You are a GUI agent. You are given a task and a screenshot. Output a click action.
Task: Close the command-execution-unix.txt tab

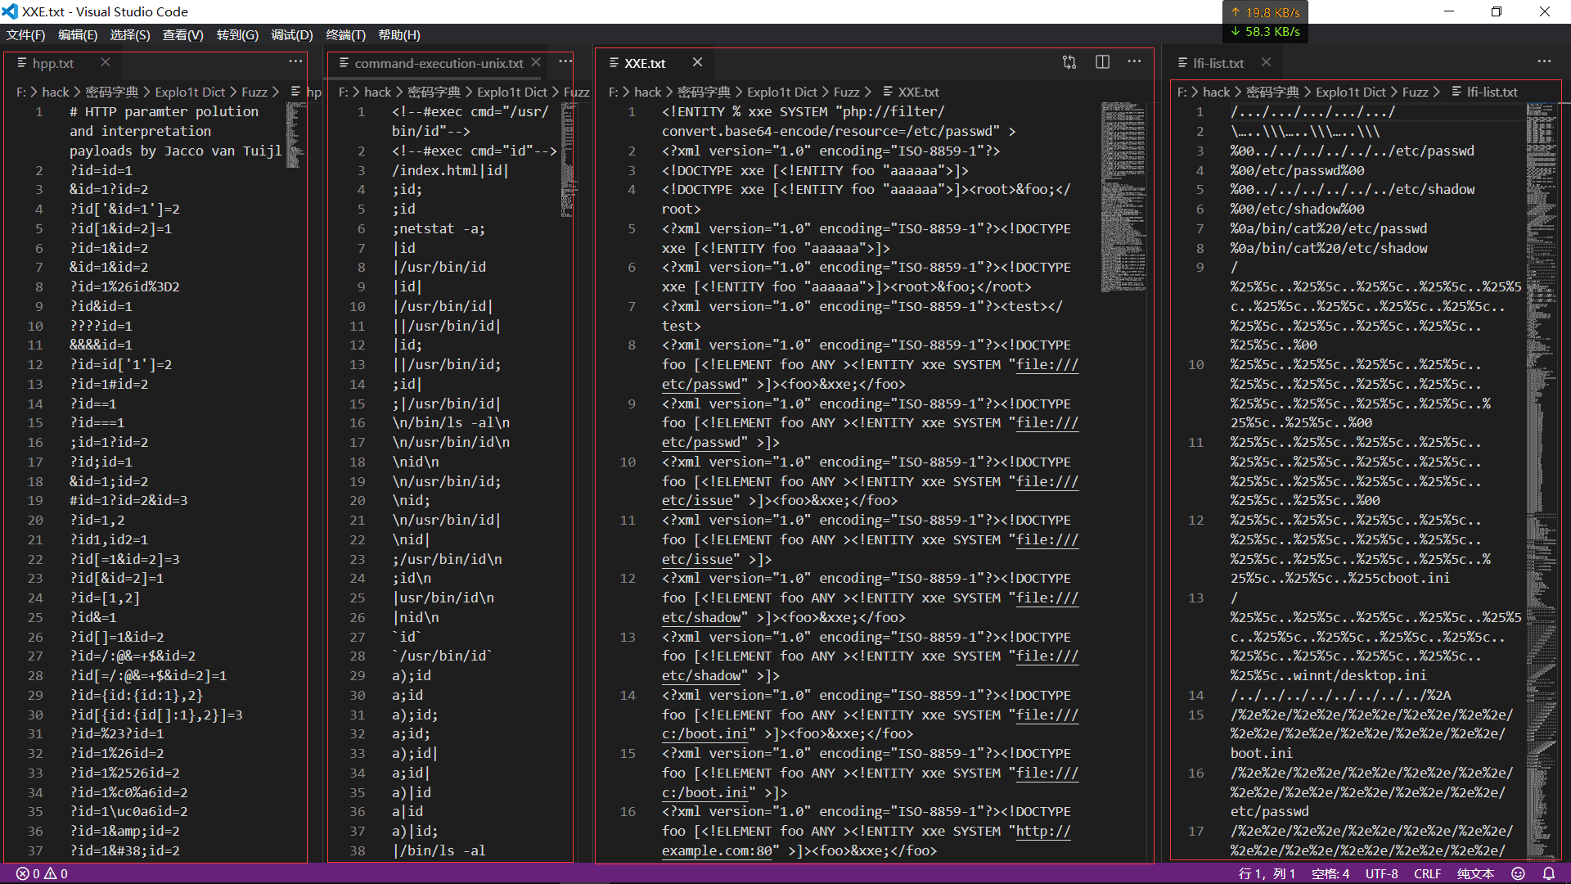click(536, 62)
